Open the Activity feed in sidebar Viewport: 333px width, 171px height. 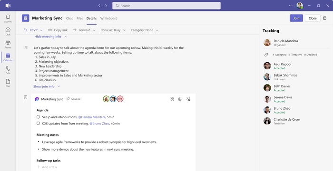[8, 19]
